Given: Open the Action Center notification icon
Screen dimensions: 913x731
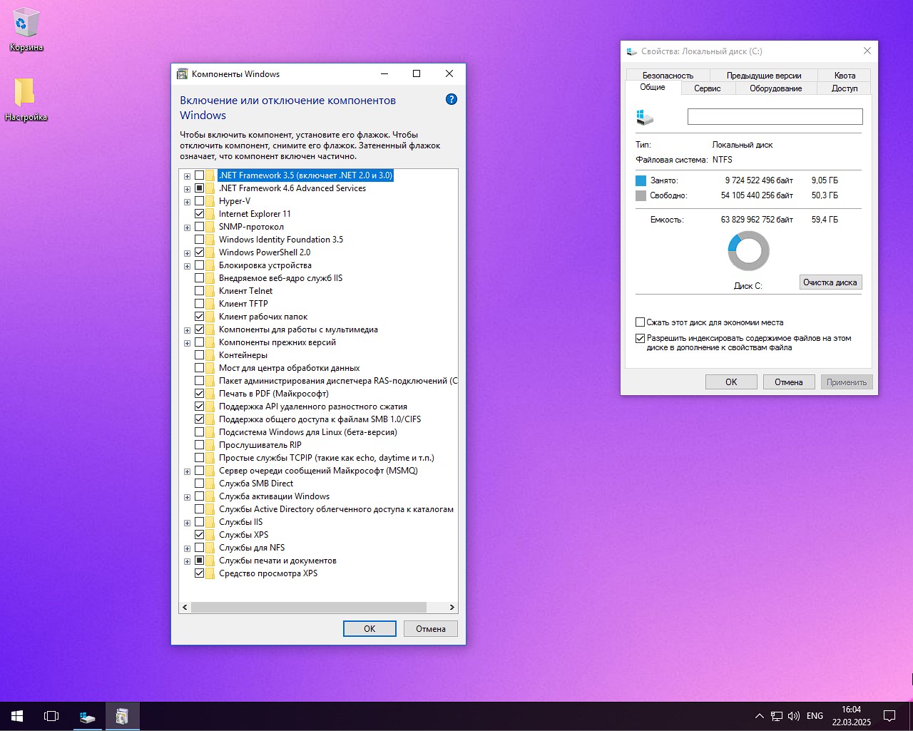Looking at the screenshot, I should (x=889, y=716).
